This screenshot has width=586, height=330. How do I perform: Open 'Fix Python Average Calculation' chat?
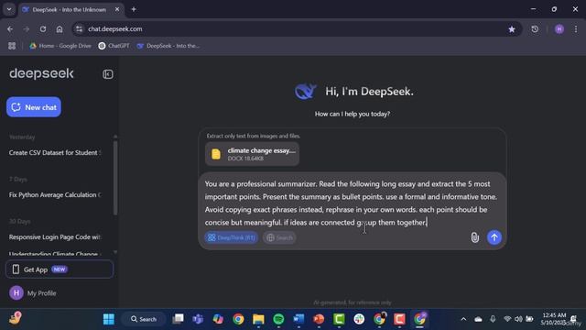point(55,195)
